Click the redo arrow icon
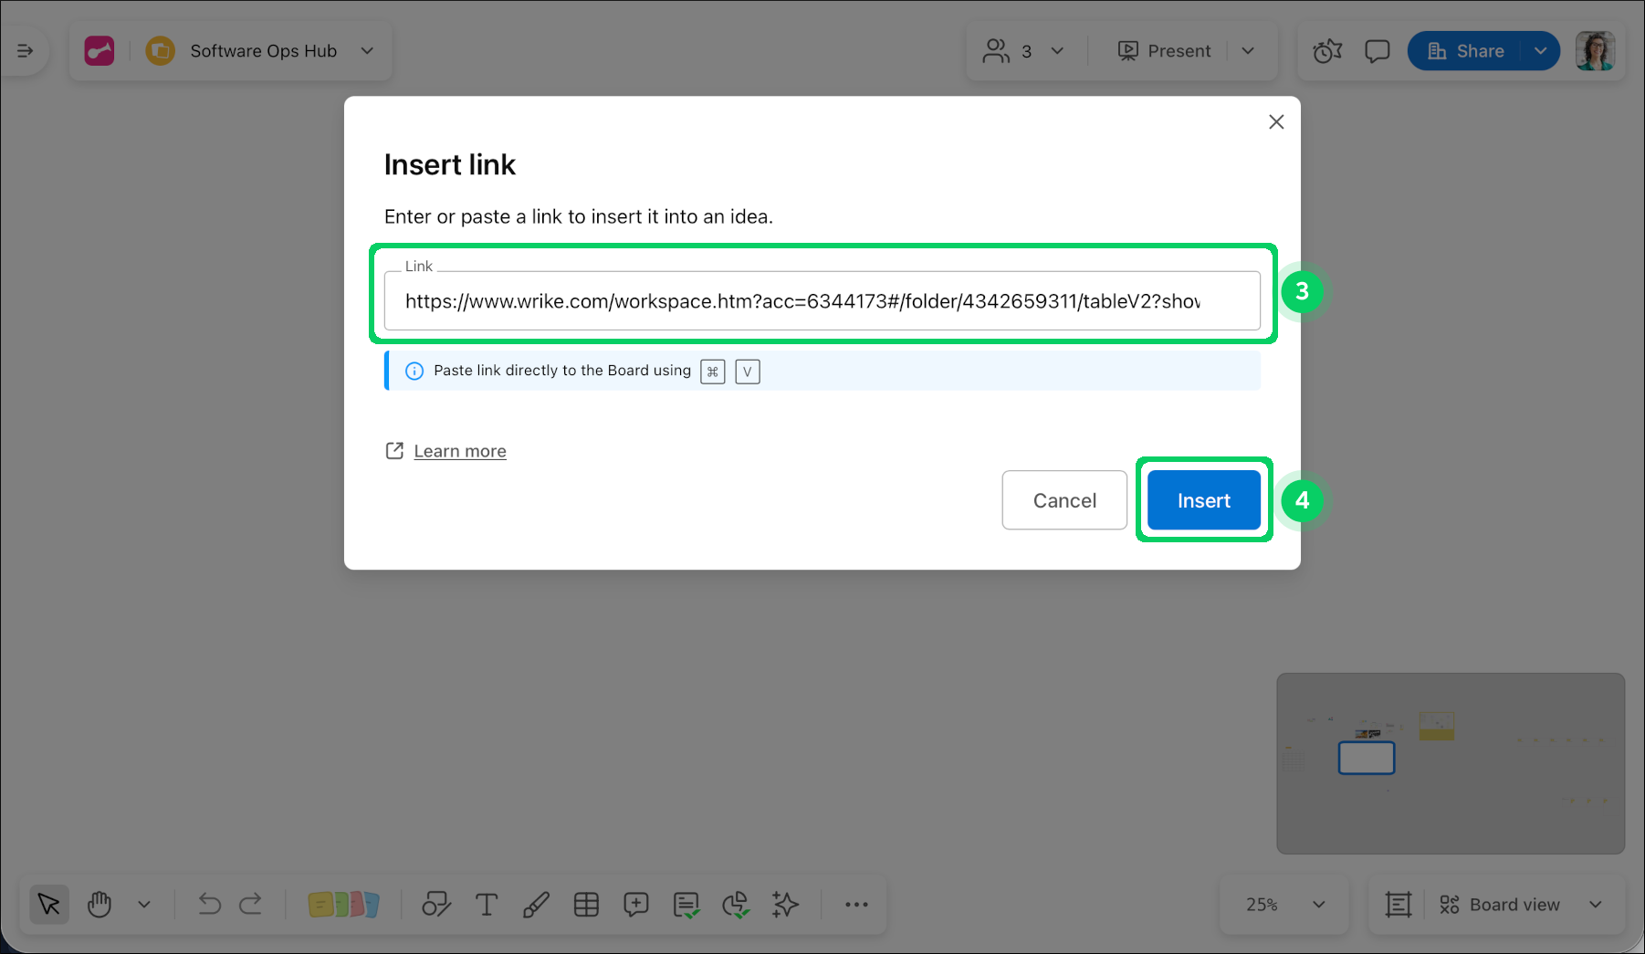Image resolution: width=1645 pixels, height=954 pixels. click(251, 905)
